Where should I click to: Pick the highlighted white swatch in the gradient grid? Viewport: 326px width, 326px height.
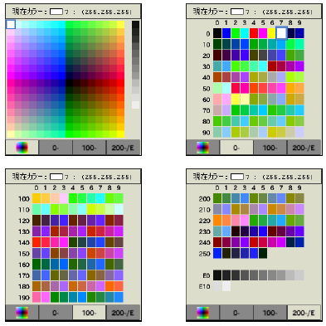(x=11, y=24)
